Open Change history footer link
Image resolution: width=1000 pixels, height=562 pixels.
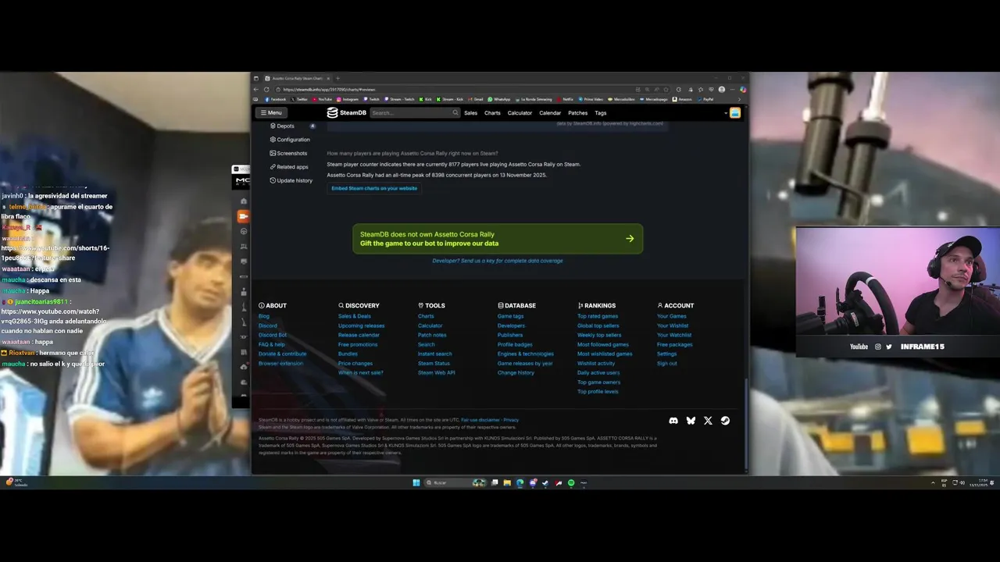516,372
